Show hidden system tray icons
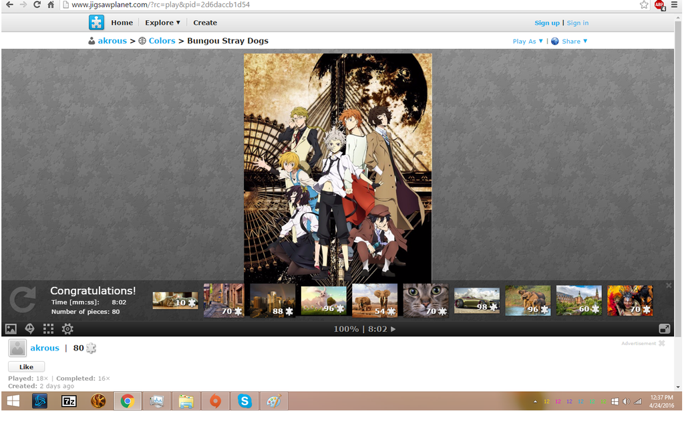The height and width of the screenshot is (426, 684). coord(535,401)
